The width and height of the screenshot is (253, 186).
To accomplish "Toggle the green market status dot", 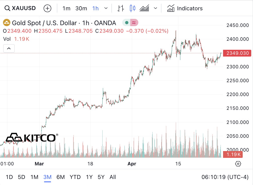I will pyautogui.click(x=126, y=23).
